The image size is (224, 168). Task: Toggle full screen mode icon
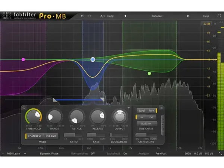(219, 16)
